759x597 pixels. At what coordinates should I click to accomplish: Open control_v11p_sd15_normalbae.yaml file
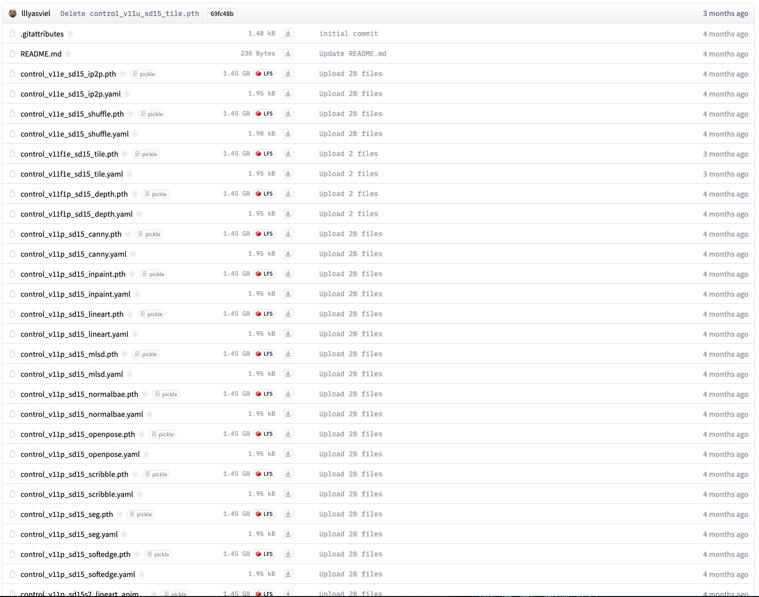point(82,414)
